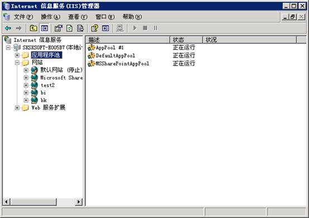Click the Export list toolbar icon
This screenshot has width=309, height=218.
80,29
